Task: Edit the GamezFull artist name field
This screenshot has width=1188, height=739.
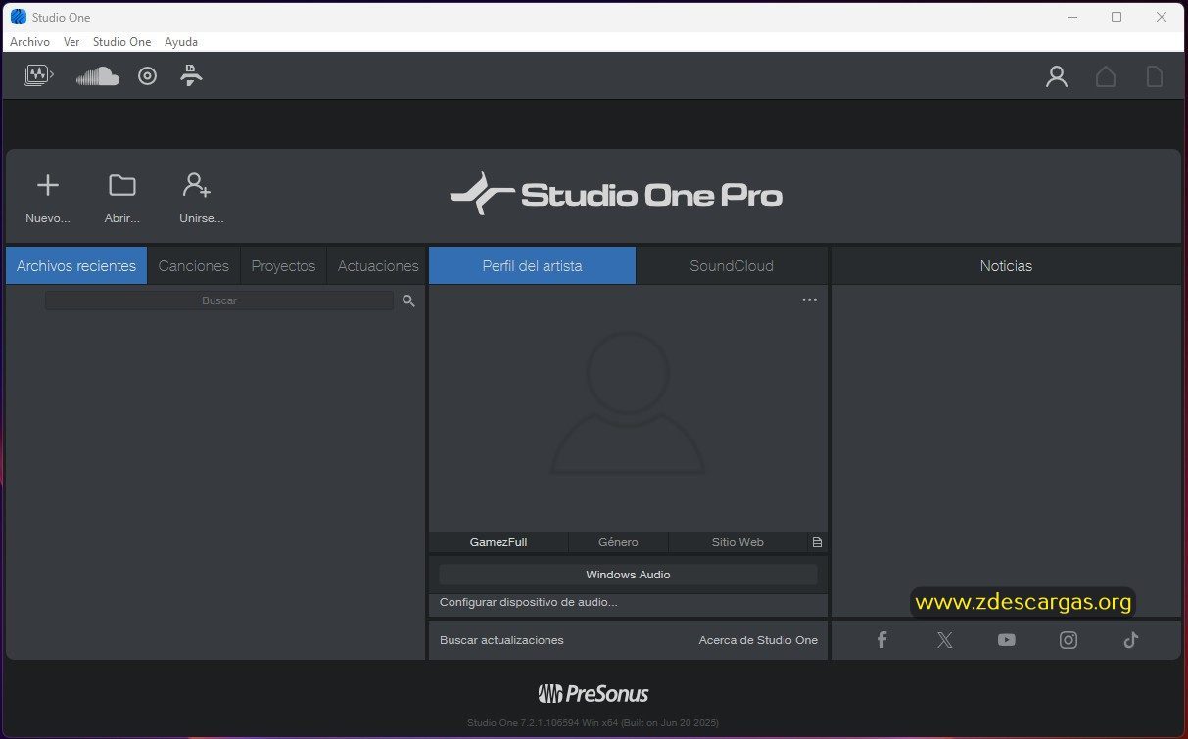Action: coord(499,542)
